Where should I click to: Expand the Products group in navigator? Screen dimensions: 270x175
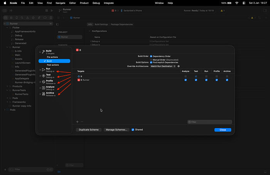click(x=7, y=86)
